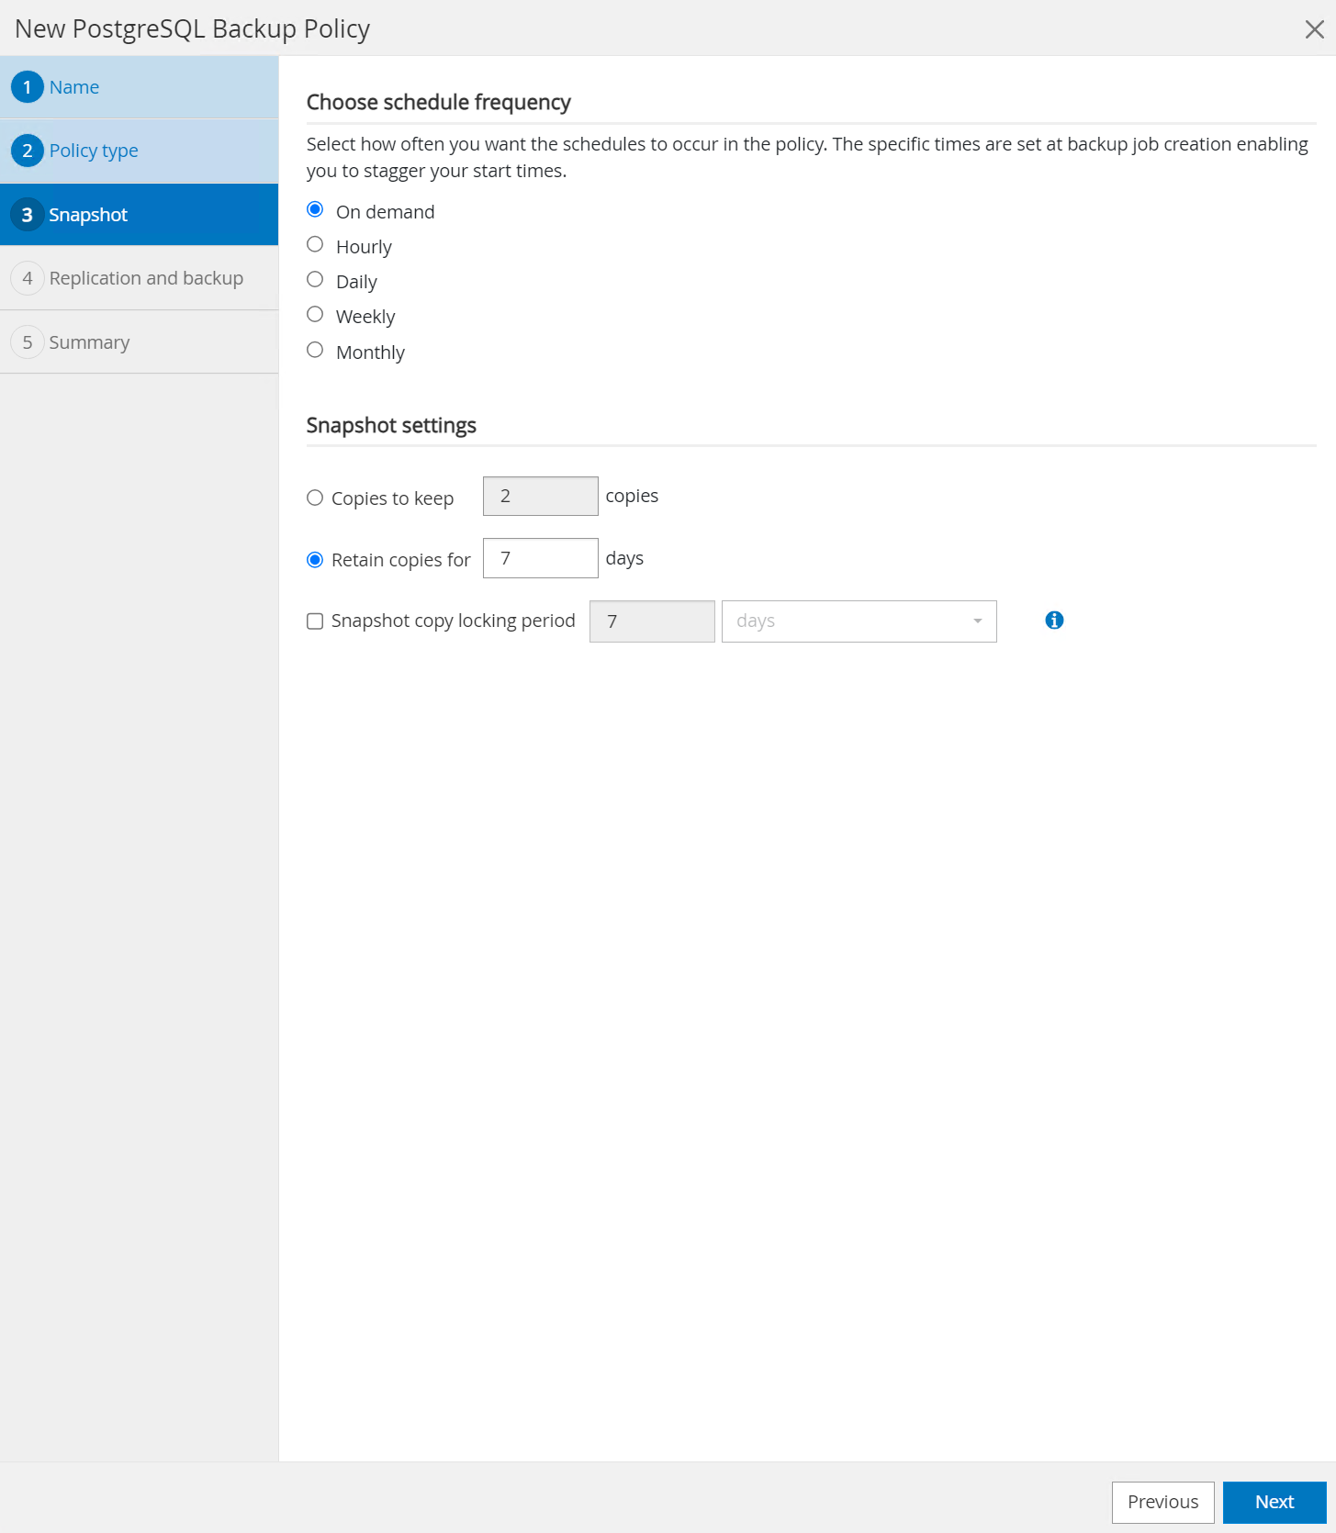The width and height of the screenshot is (1336, 1533).
Task: Click the Retain copies for days field
Action: 540,558
